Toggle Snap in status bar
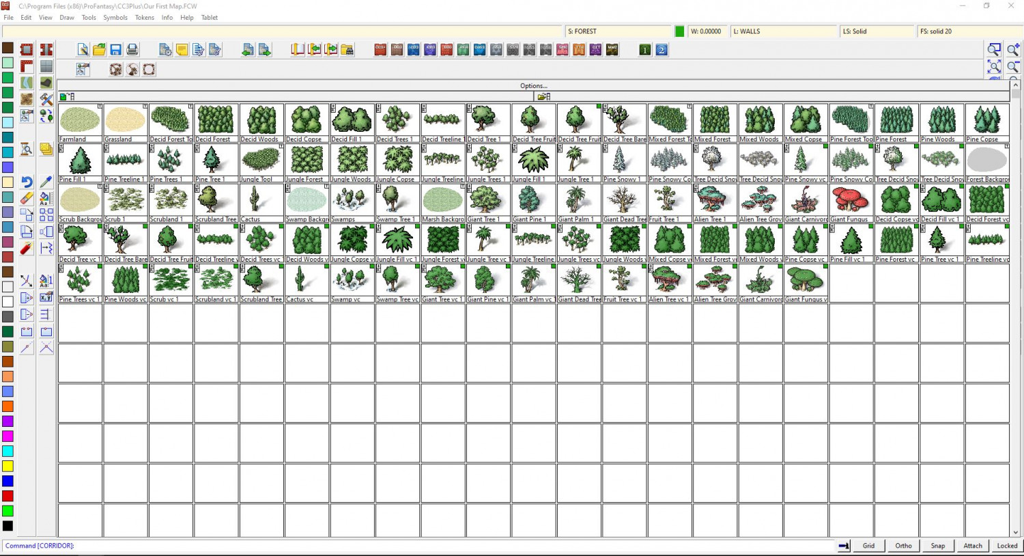The height and width of the screenshot is (556, 1024). pyautogui.click(x=938, y=546)
